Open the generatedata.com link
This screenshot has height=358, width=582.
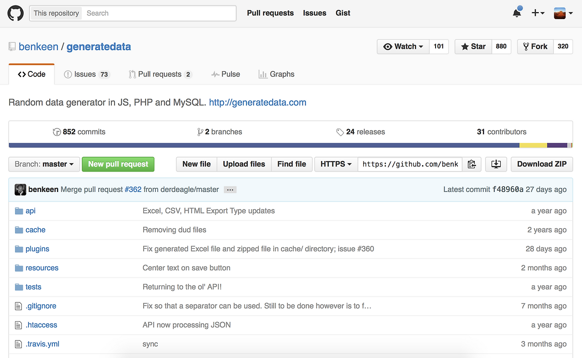257,102
